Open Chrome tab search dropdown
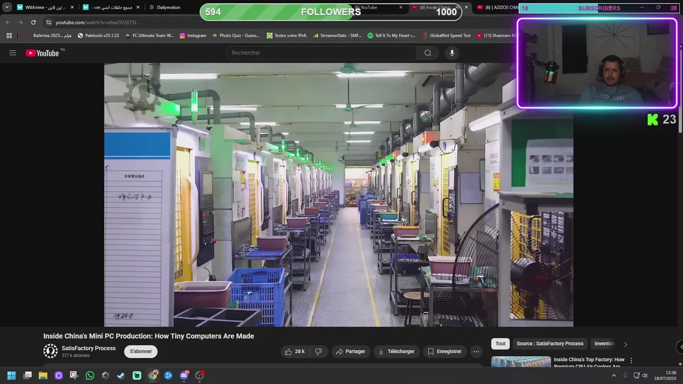The width and height of the screenshot is (683, 384). tap(7, 7)
